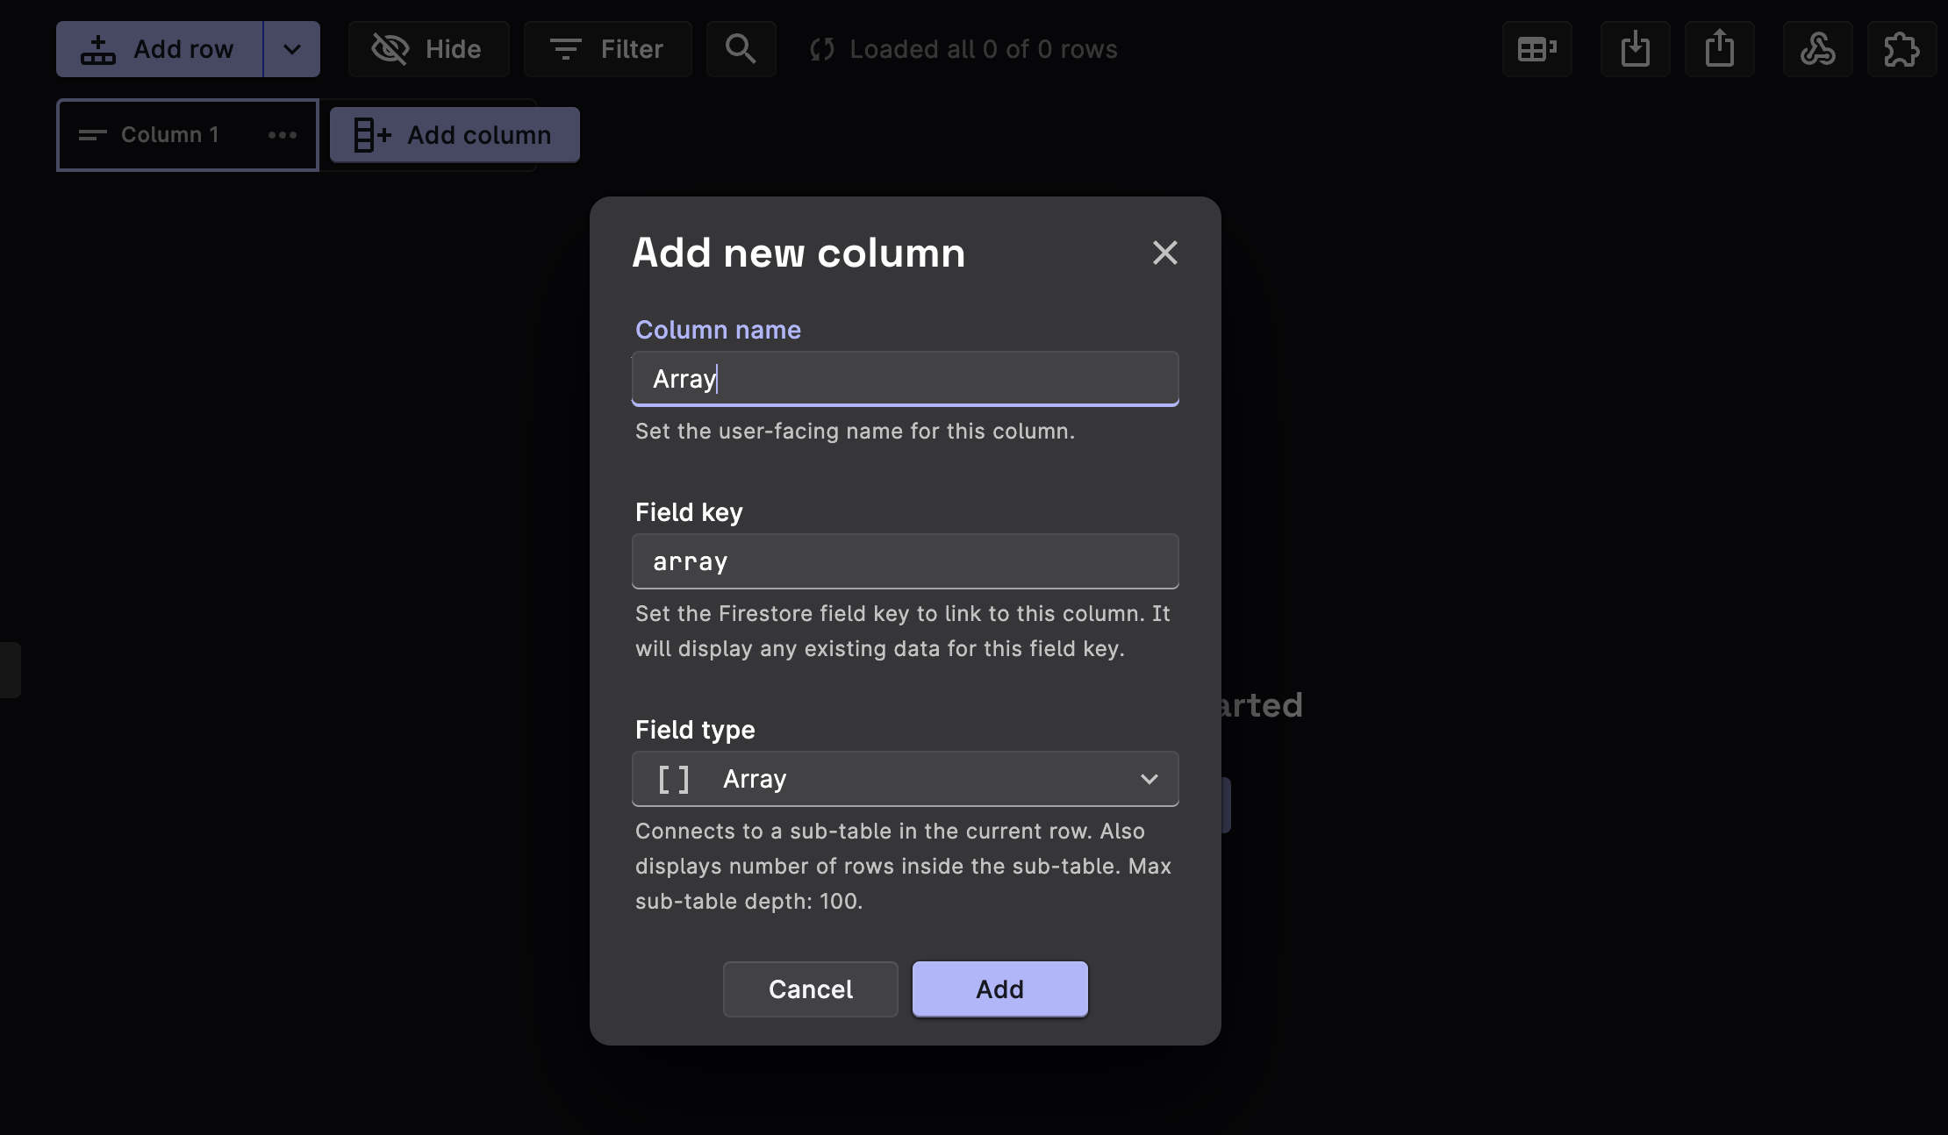Screen dimensions: 1948x1135
Task: Open the webhooks icon
Action: tap(1817, 49)
